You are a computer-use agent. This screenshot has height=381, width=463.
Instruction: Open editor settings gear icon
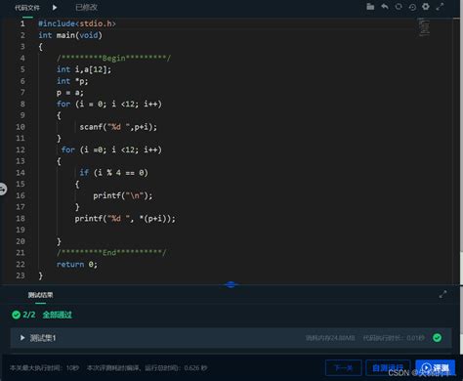pos(426,7)
